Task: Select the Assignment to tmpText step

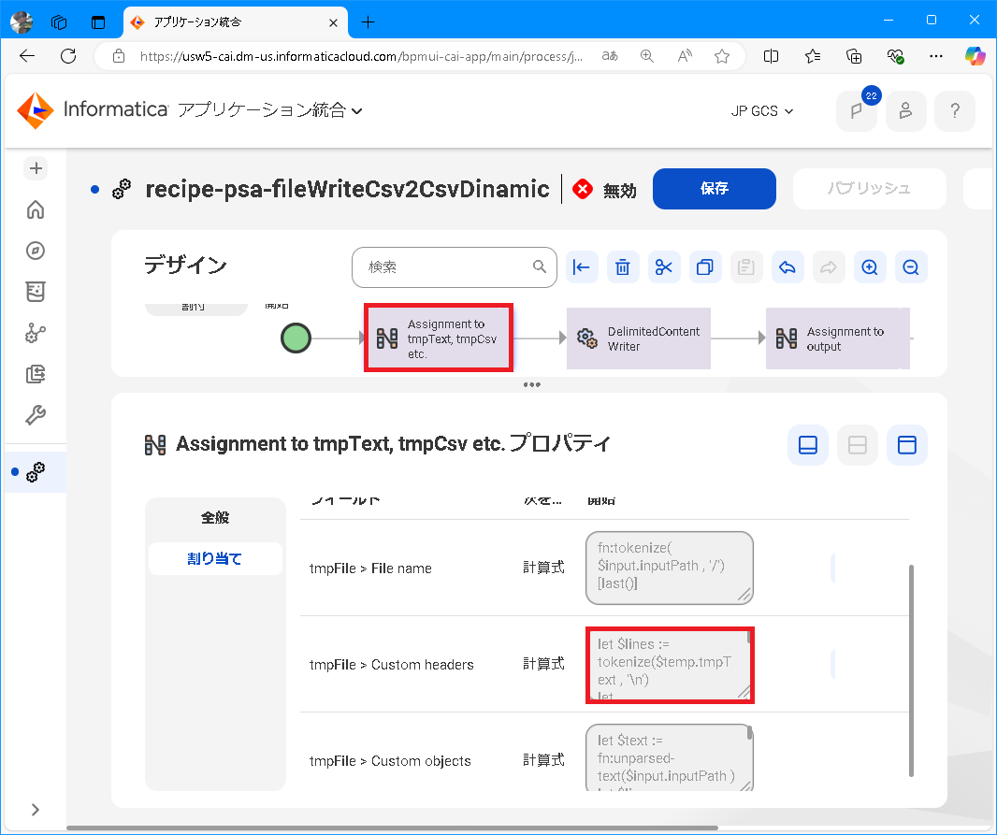Action: (x=439, y=338)
